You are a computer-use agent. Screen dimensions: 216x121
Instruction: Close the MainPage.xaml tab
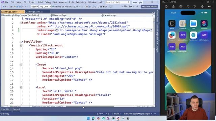(23, 12)
